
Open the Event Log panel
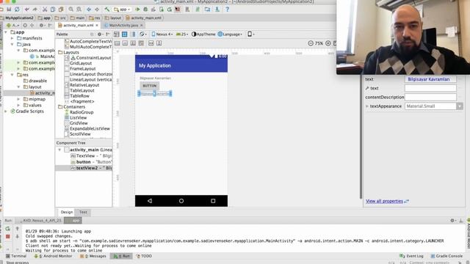pyautogui.click(x=411, y=256)
